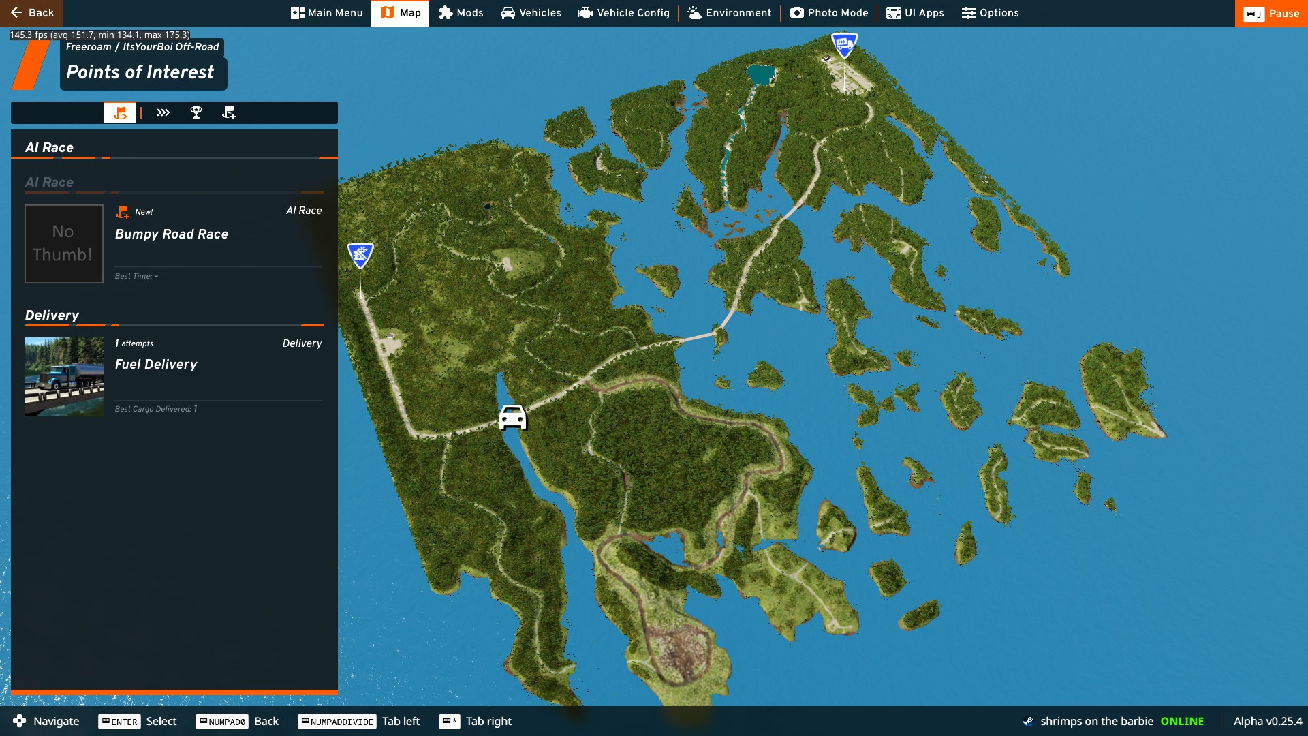
Task: Select the Points of Interest flag filter tab
Action: (120, 112)
